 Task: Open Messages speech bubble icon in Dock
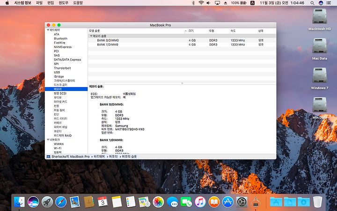172,202
